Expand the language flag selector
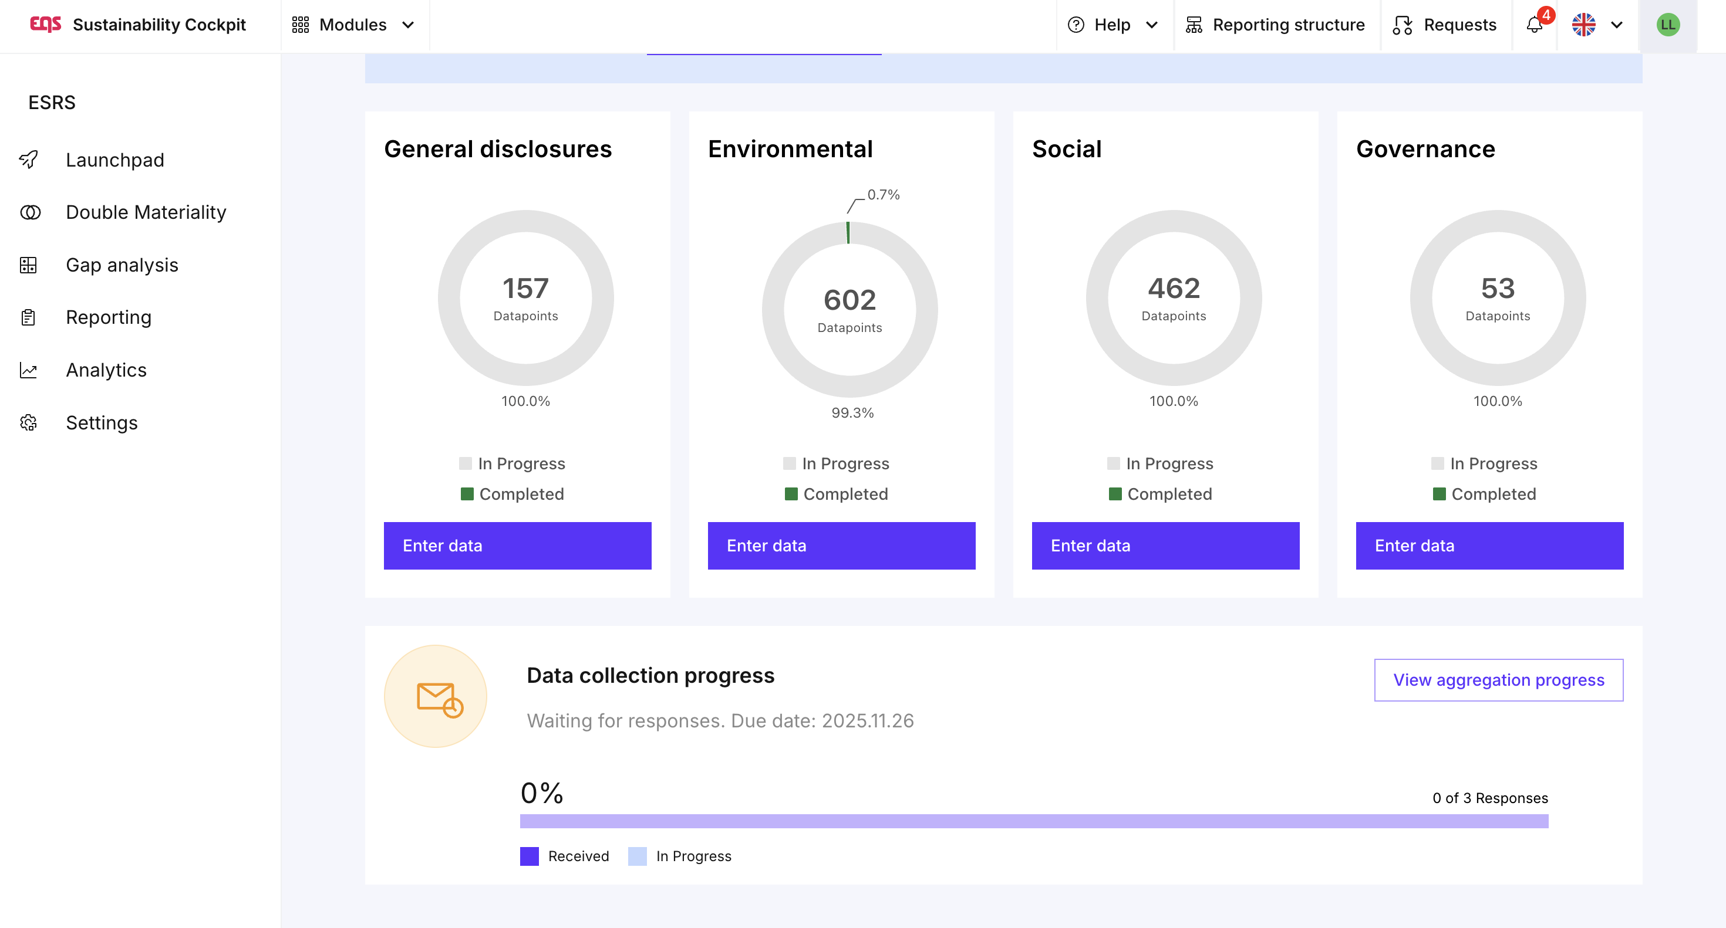Image resolution: width=1726 pixels, height=928 pixels. [1597, 25]
